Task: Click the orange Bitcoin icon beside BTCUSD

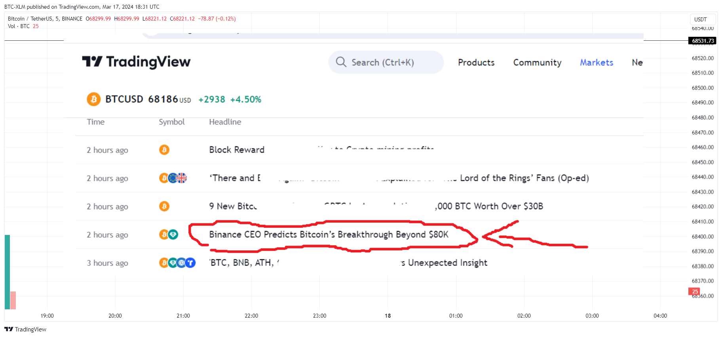Action: 94,99
